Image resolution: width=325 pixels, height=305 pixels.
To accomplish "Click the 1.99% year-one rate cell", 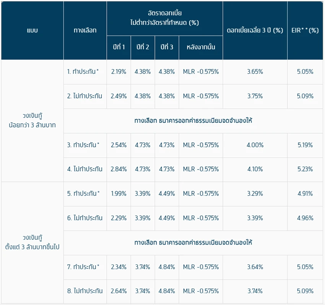I will tap(119, 194).
